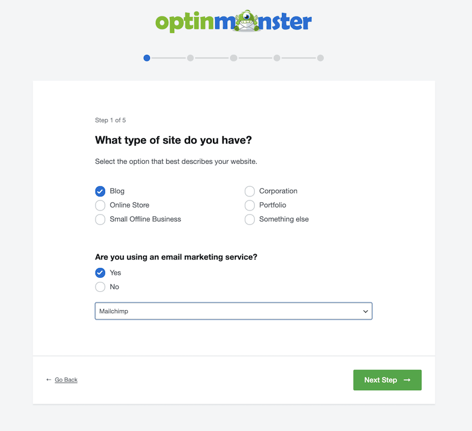This screenshot has height=431, width=472.
Task: Select the Blog option
Action: tap(100, 191)
